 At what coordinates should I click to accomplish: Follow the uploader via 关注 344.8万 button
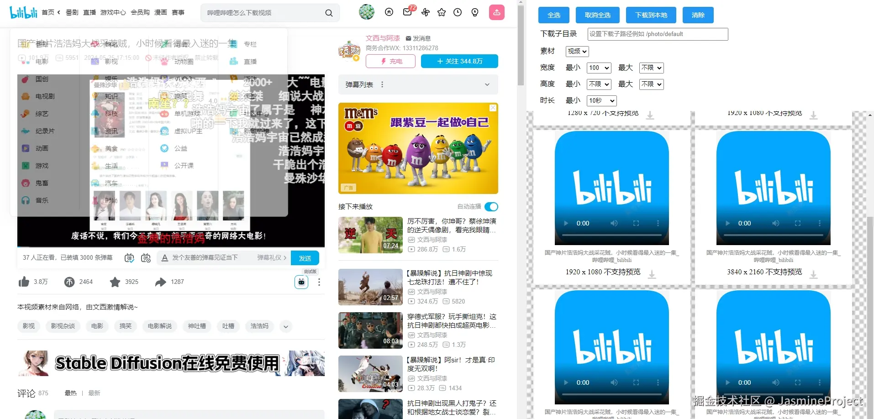tap(459, 61)
